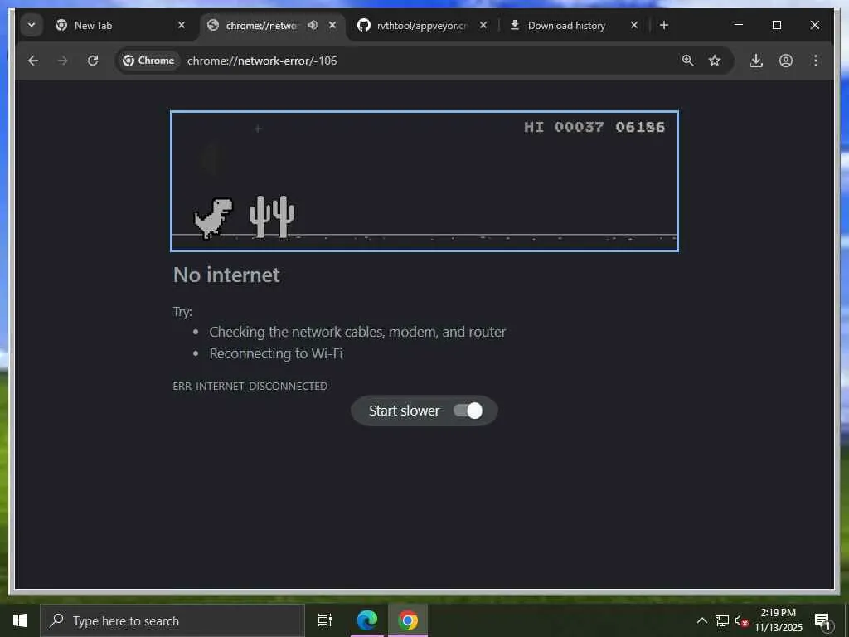
Task: Go forward with the forward arrow
Action: tap(63, 61)
